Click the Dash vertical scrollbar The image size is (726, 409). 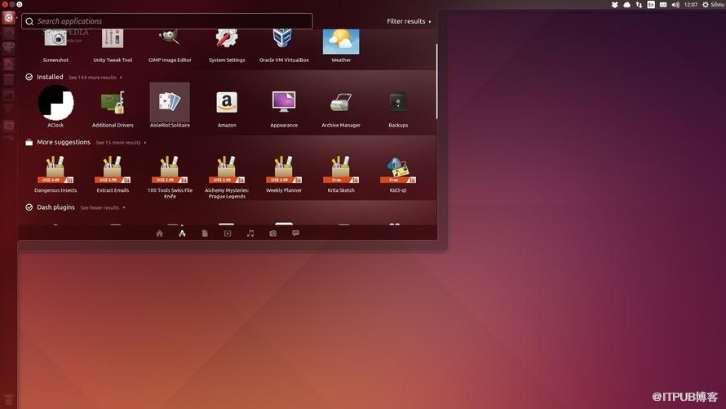(x=436, y=82)
